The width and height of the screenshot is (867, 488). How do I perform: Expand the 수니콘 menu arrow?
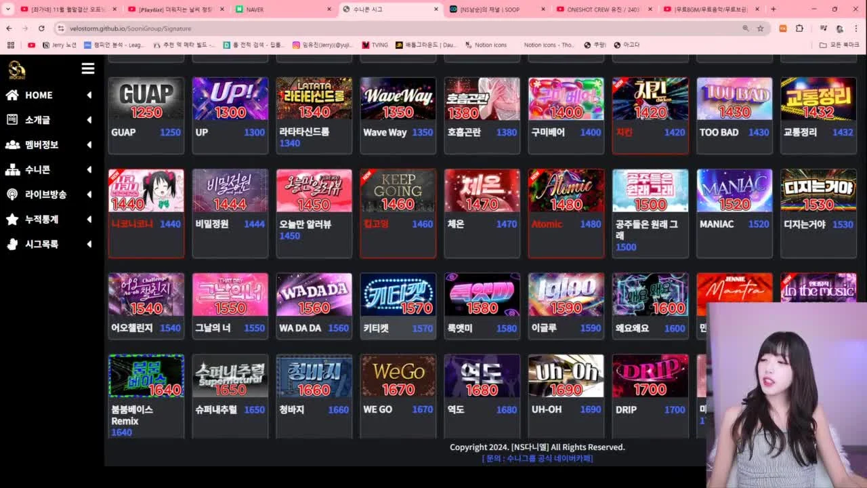[x=89, y=169]
